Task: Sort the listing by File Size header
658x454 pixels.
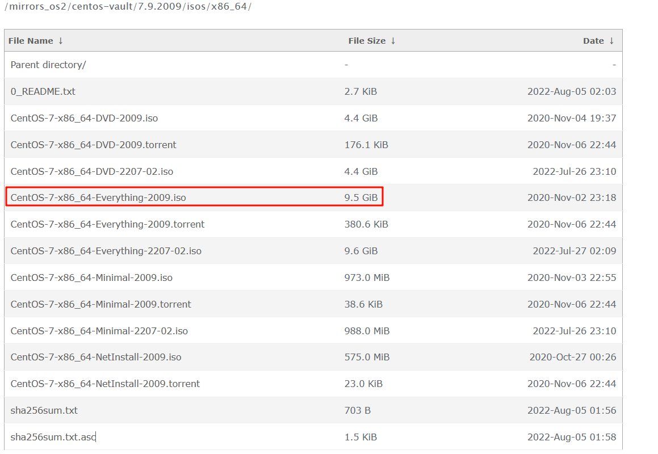Action: 367,41
